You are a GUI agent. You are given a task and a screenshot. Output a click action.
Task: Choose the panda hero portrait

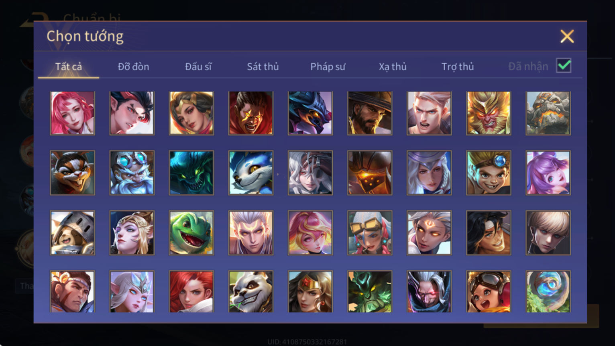click(251, 292)
